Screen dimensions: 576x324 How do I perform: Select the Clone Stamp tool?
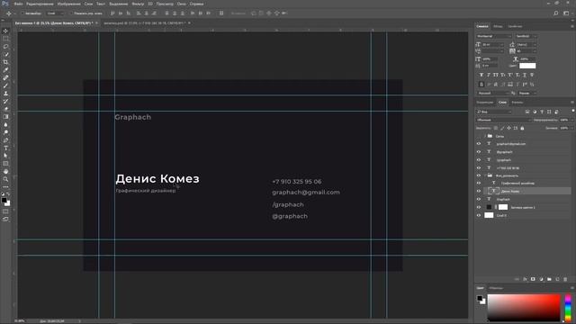pyautogui.click(x=5, y=94)
